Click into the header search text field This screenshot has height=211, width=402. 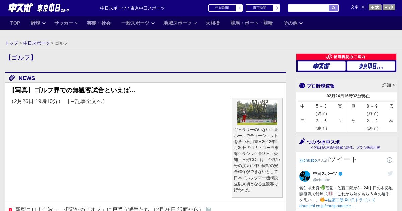pos(308,8)
